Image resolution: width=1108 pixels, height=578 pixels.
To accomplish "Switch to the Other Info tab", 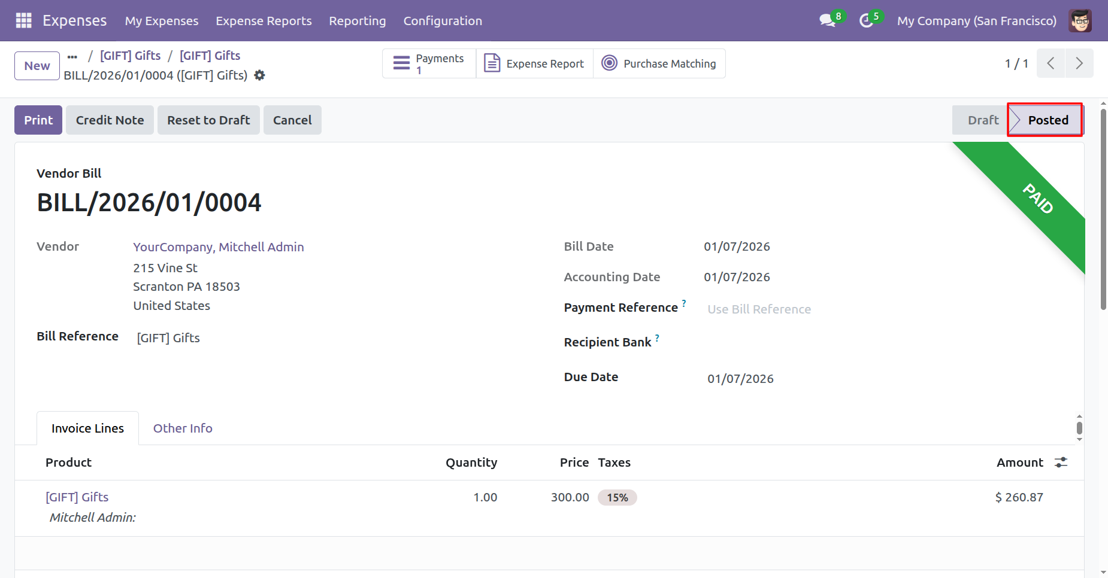I will [183, 428].
